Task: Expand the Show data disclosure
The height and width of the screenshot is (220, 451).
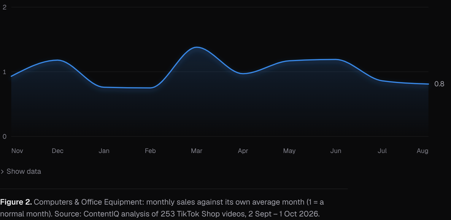Action: 21,171
